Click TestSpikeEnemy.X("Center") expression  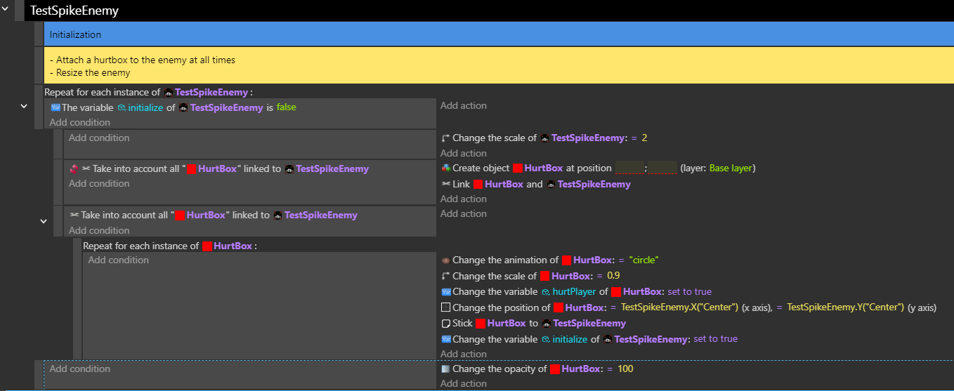(680, 307)
